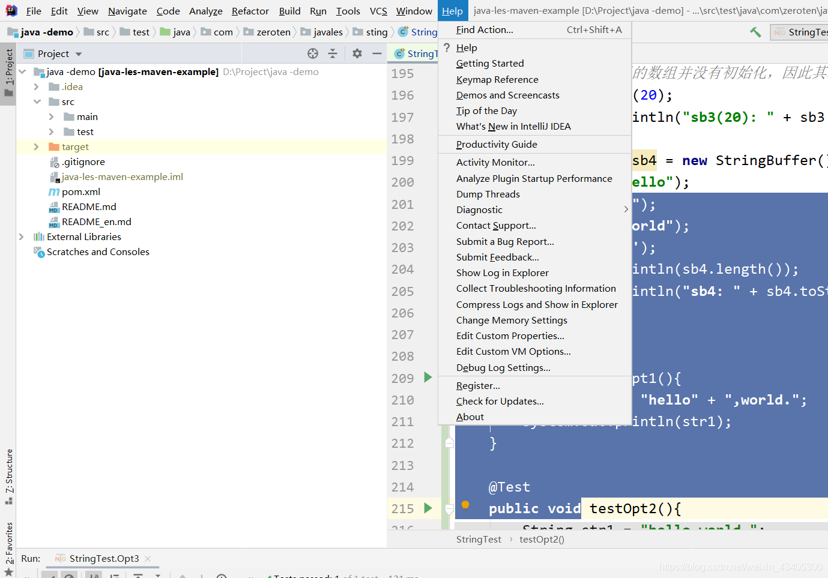Run test at line 209 gutter icon
The image size is (828, 578).
[x=428, y=378]
